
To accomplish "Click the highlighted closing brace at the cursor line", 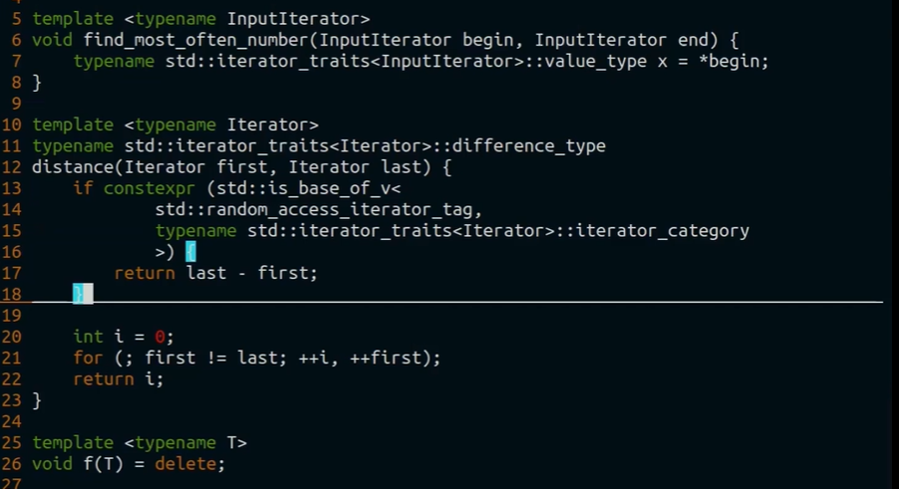I will coord(78,294).
